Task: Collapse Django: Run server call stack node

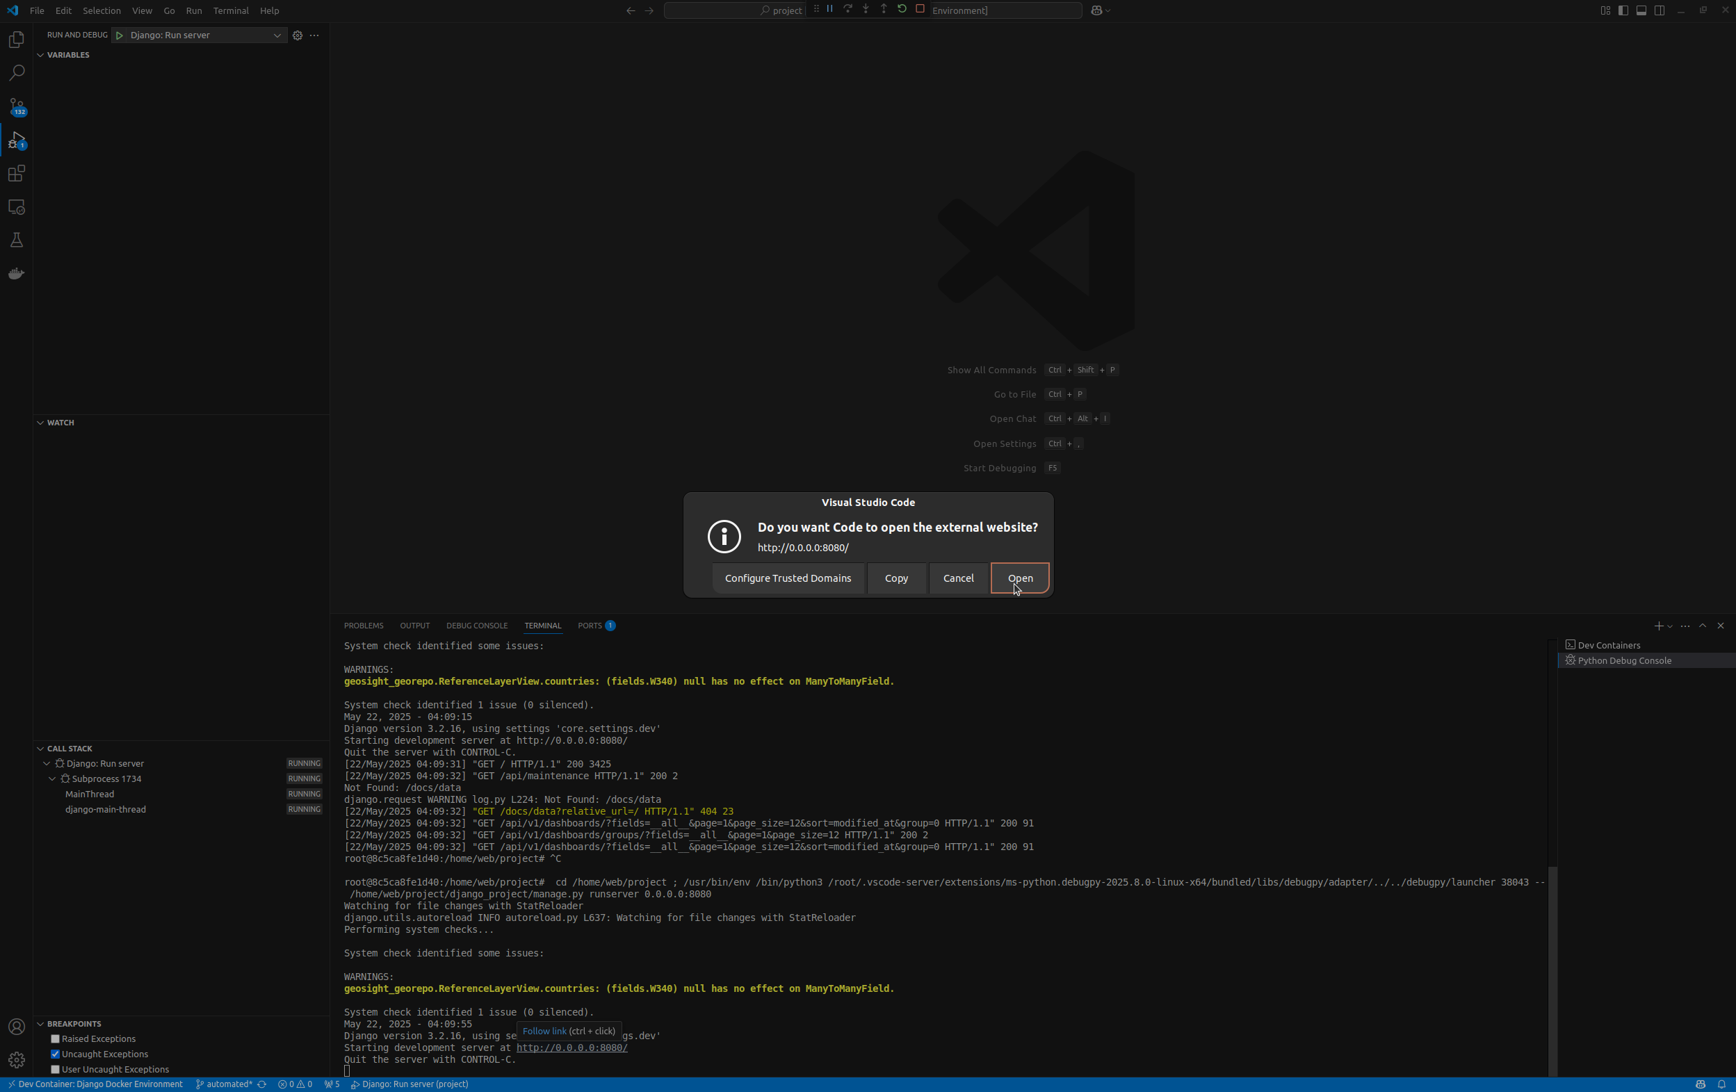Action: click(47, 763)
